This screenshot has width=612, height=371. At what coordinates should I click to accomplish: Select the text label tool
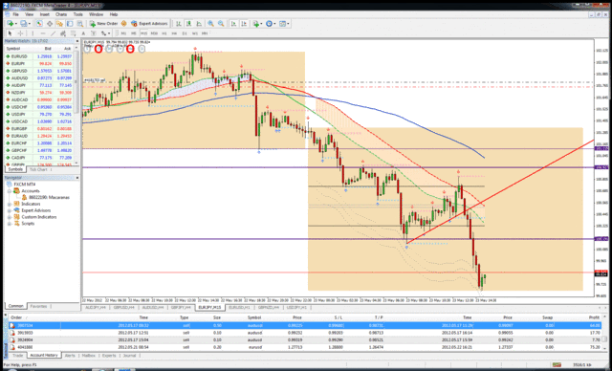[x=83, y=33]
